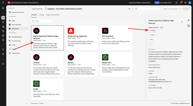Viewport: 193px width, 106px height.
Task: Switch to the Catalog tab
Action: click(41, 15)
